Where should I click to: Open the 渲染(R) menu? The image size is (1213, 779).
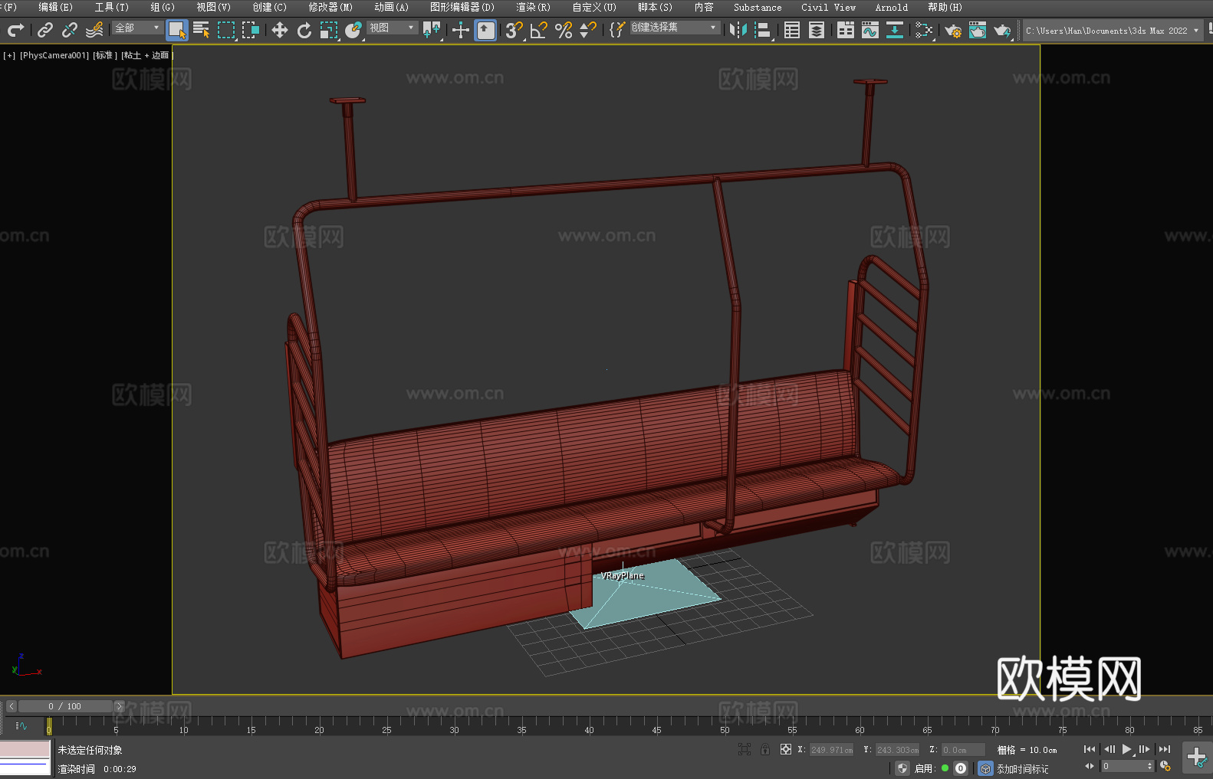tap(533, 7)
